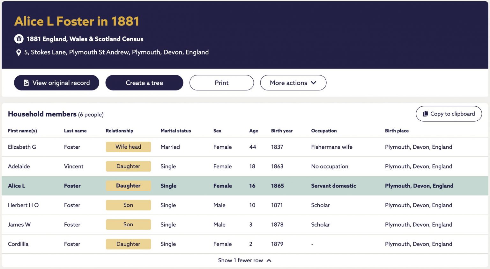
Task: Click Cordillia's birth place cell
Action: pyautogui.click(x=419, y=244)
